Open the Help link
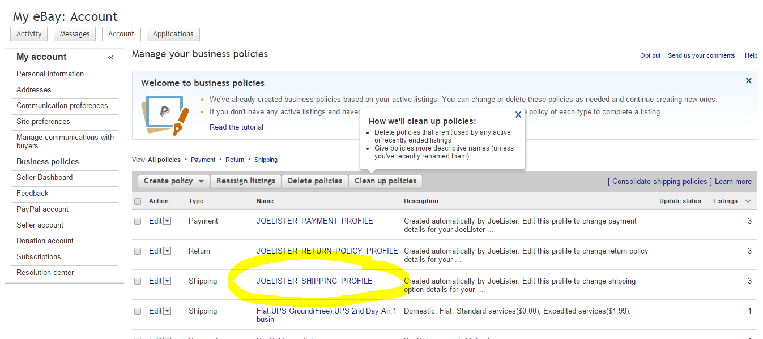This screenshot has height=339, width=763. tap(751, 55)
